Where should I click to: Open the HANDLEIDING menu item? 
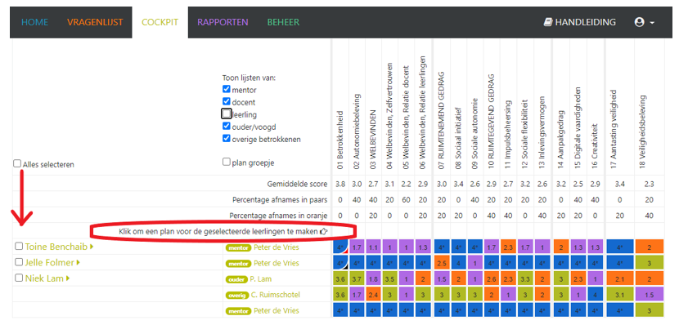click(x=580, y=22)
